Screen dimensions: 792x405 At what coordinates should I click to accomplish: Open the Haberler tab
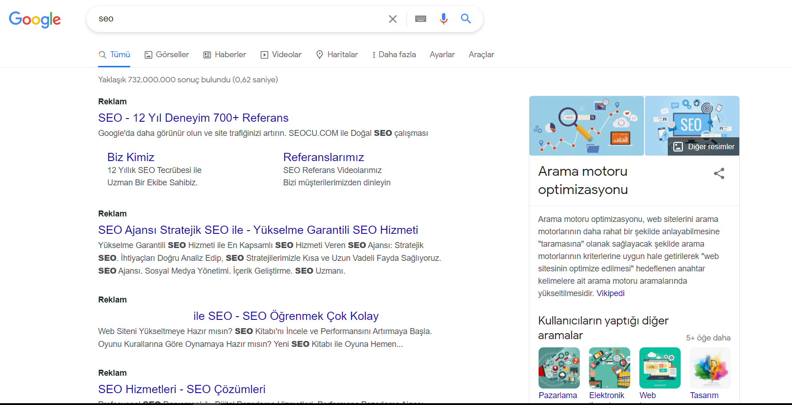pos(225,54)
